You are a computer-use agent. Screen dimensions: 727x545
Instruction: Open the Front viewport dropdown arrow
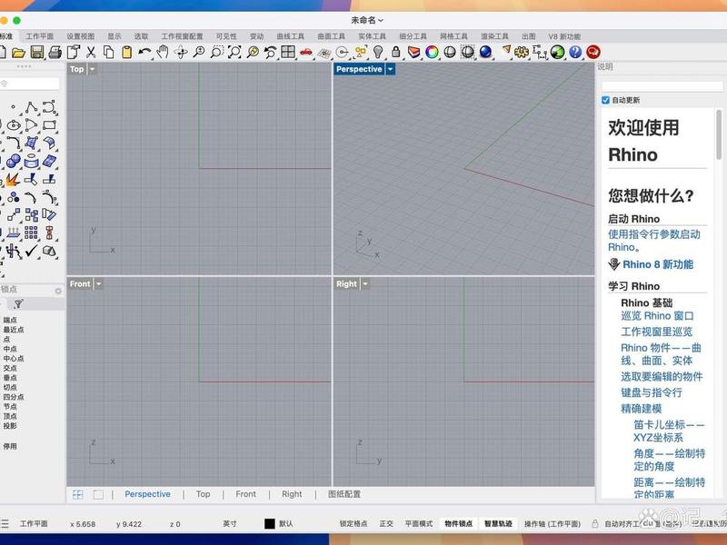coord(98,283)
